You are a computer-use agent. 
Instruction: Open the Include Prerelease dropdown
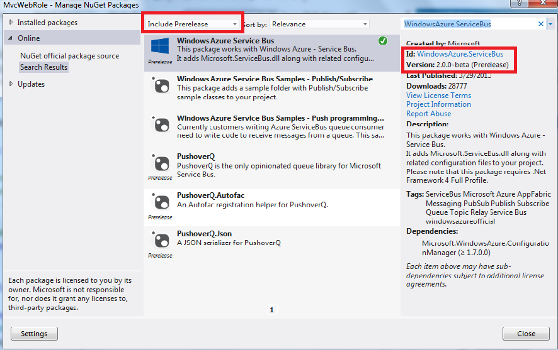(192, 24)
